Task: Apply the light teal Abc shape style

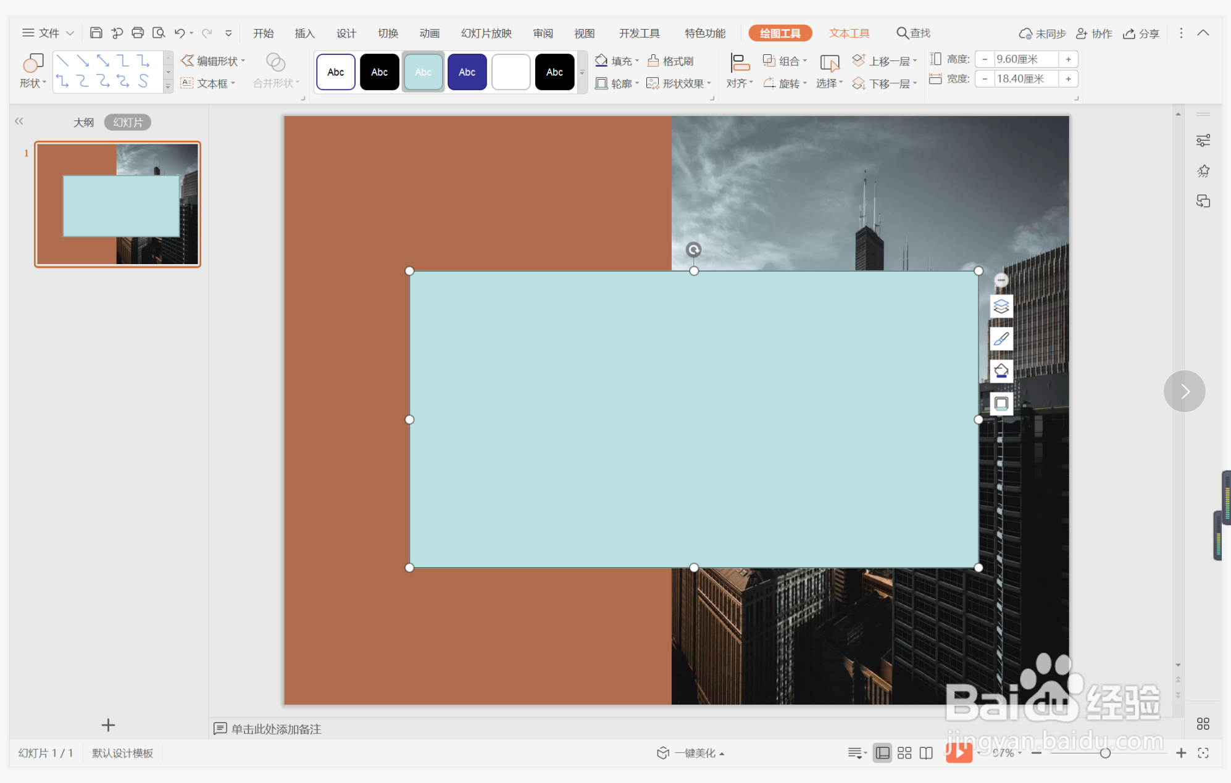Action: [423, 72]
